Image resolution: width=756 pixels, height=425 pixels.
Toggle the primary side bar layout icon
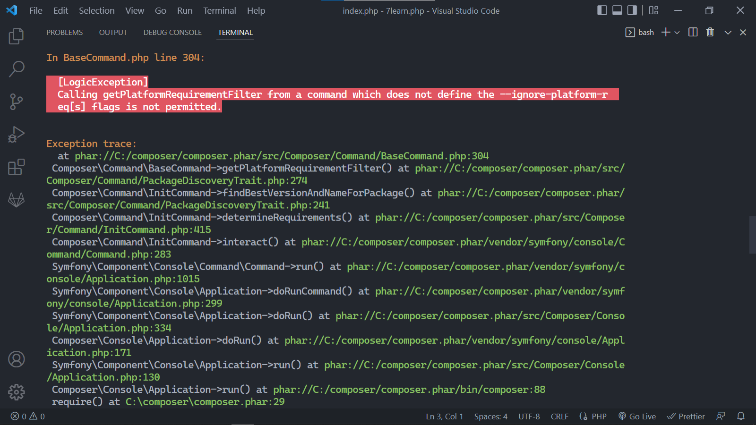click(602, 10)
